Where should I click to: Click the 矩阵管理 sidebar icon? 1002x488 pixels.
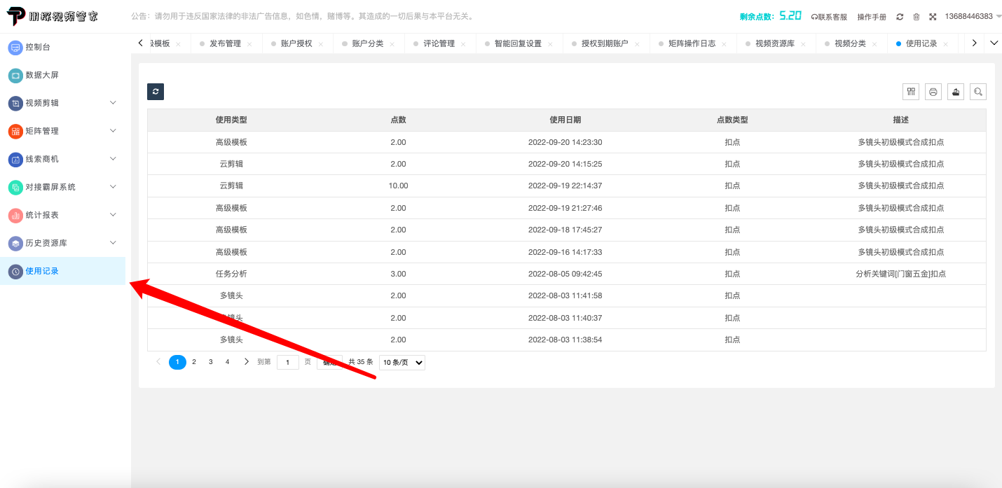(15, 132)
